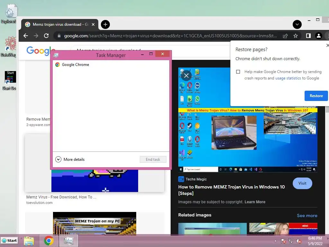Share this page via the share icon

coord(285,36)
